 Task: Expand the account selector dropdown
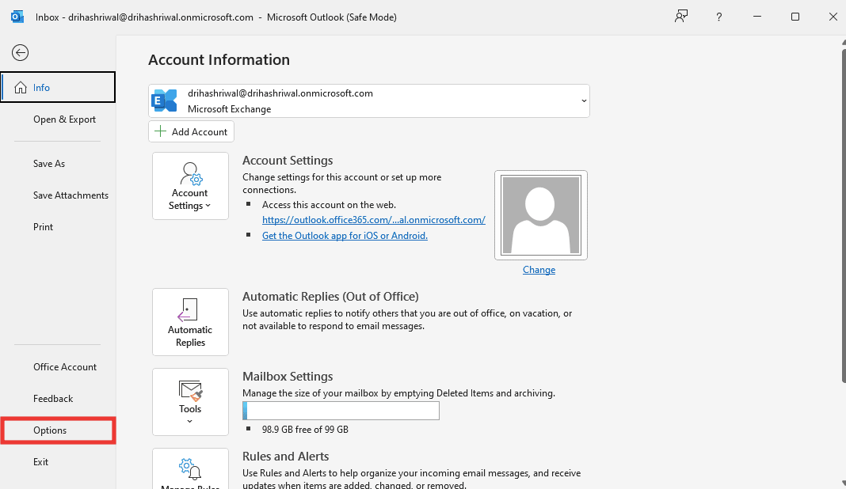(584, 100)
